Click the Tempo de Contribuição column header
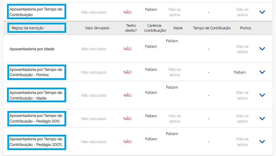This screenshot has height=156, width=276. (212, 28)
